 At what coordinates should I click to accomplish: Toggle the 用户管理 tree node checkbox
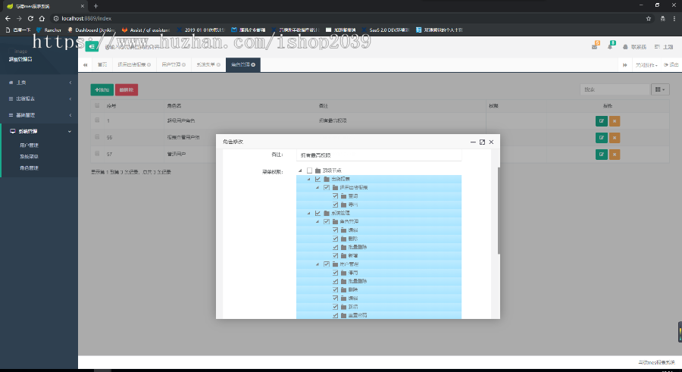pos(326,264)
